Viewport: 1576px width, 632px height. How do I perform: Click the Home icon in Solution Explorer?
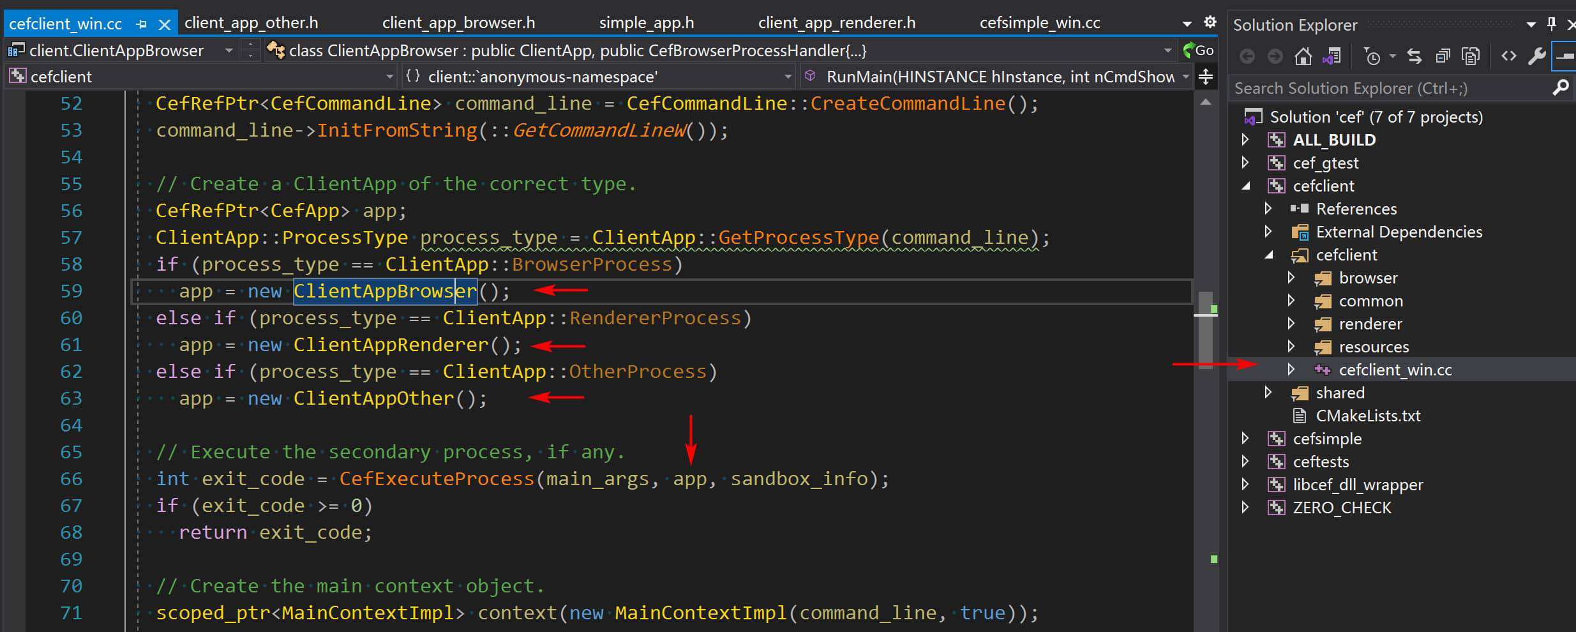(x=1303, y=57)
